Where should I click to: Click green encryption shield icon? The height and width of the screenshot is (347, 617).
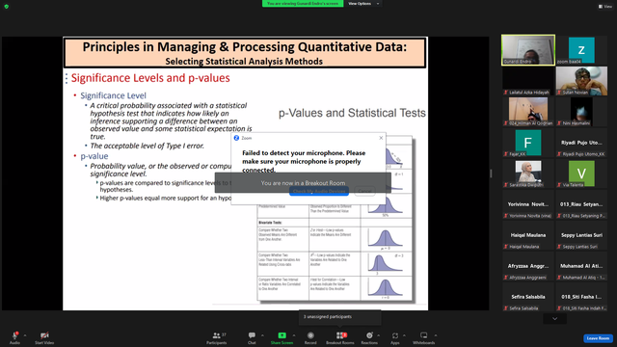pos(7,7)
